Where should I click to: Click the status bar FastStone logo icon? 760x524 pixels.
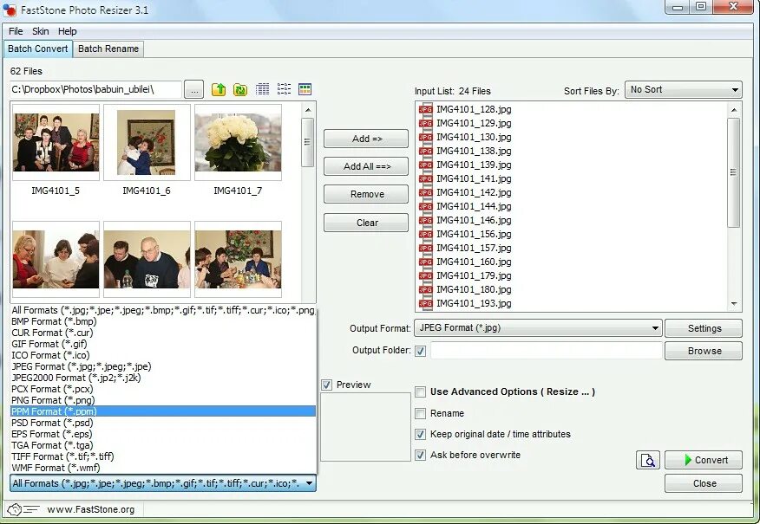coord(23,509)
